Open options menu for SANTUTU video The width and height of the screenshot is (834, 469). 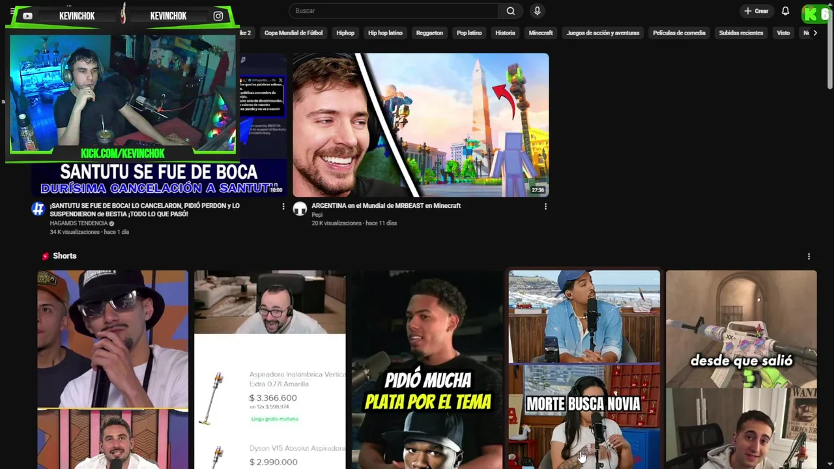(283, 206)
